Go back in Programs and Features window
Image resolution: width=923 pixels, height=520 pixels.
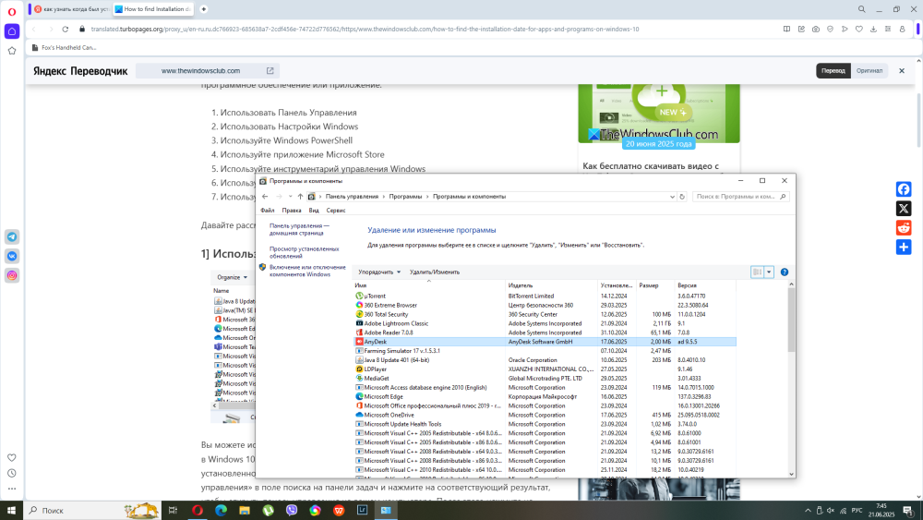tap(265, 197)
